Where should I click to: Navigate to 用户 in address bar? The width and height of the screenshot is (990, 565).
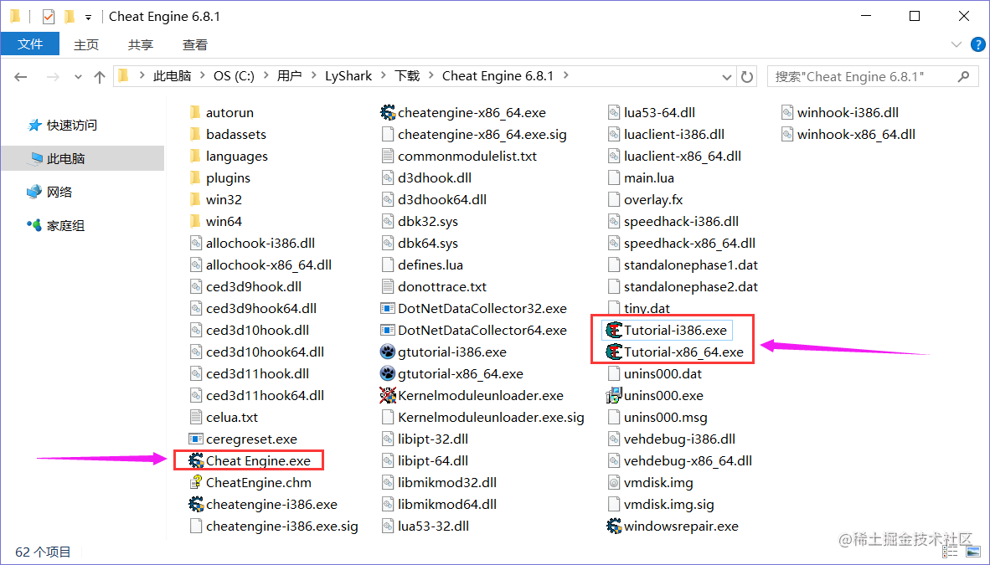(x=288, y=76)
